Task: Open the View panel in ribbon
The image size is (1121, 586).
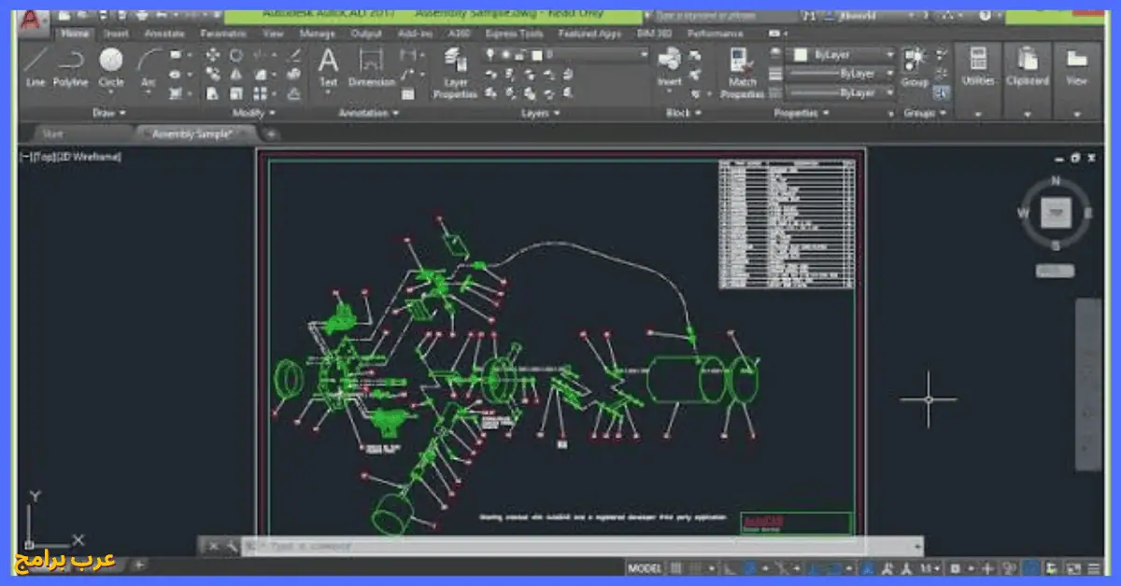Action: point(1077,80)
